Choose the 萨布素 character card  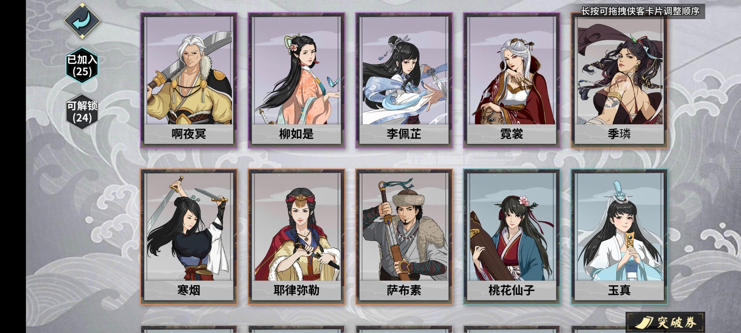404,237
